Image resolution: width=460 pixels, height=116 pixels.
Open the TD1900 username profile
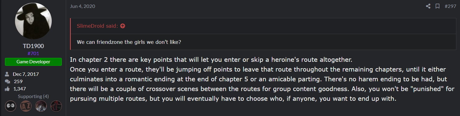[x=33, y=46]
